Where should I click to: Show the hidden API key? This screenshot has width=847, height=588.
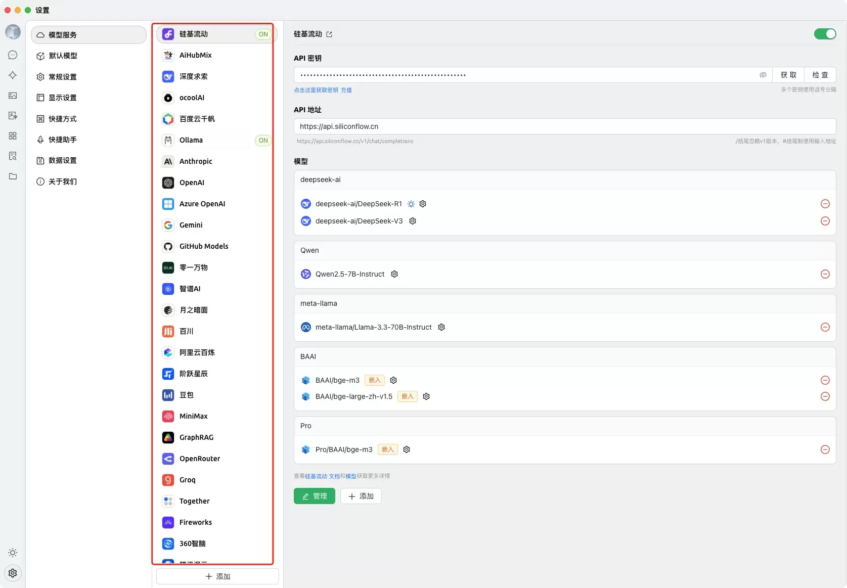point(763,75)
